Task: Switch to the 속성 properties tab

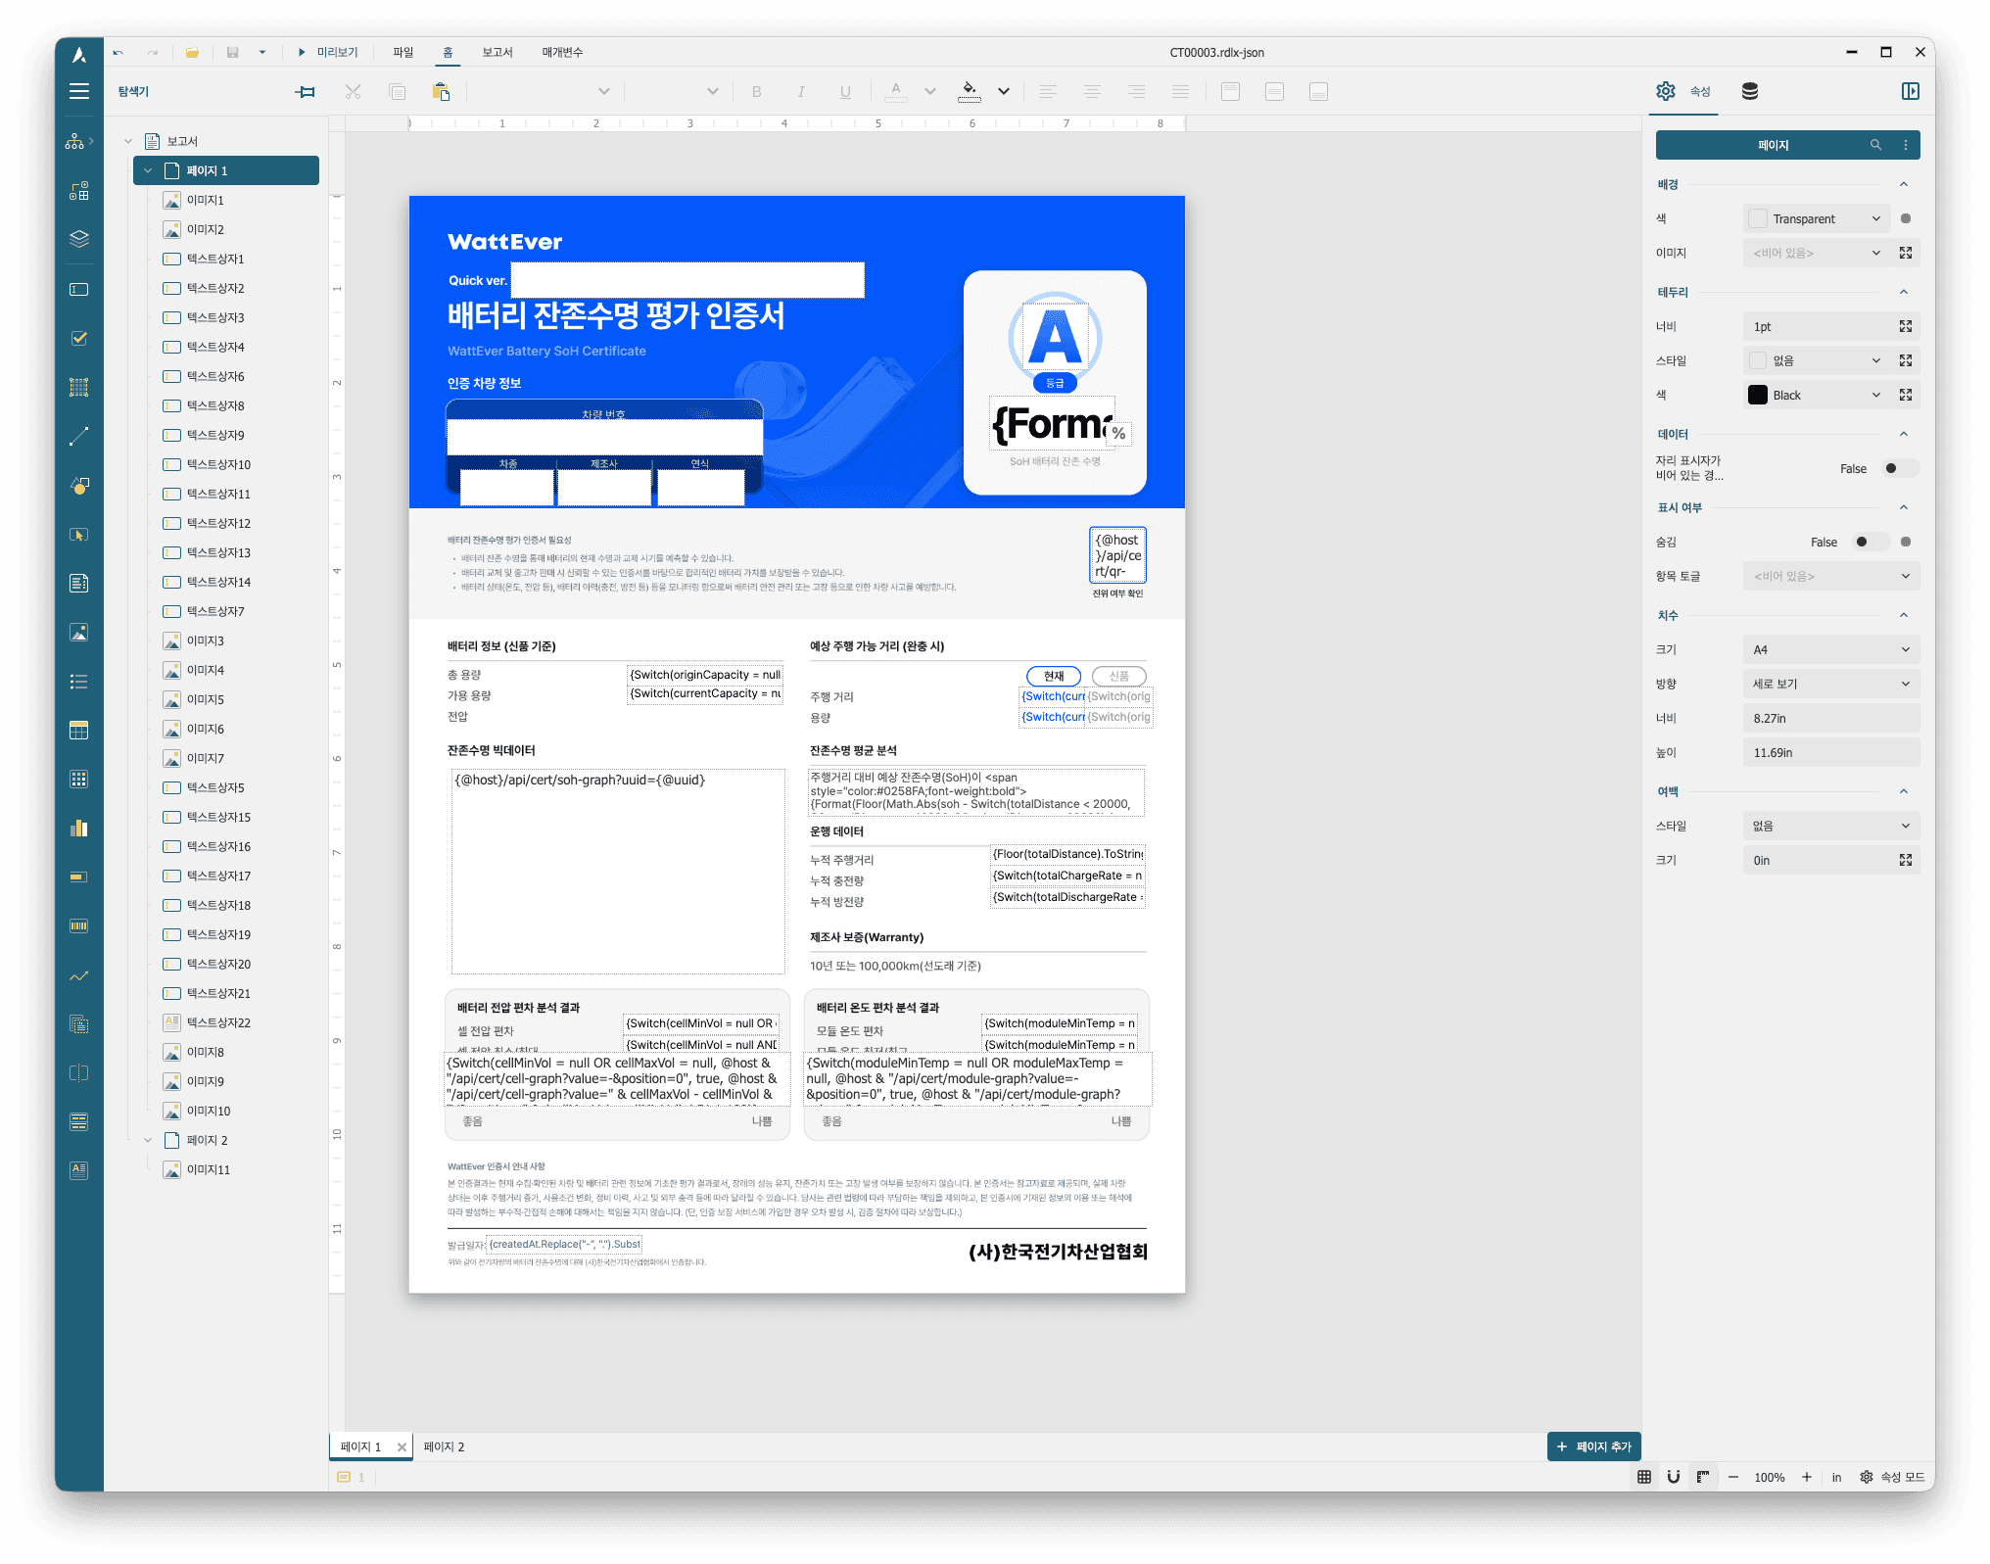Action: point(1683,91)
